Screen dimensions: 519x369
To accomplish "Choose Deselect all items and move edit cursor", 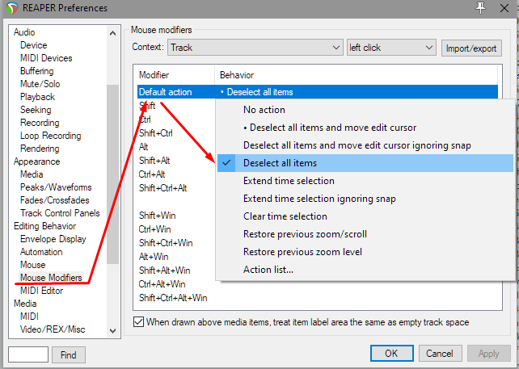I will 365,128.
